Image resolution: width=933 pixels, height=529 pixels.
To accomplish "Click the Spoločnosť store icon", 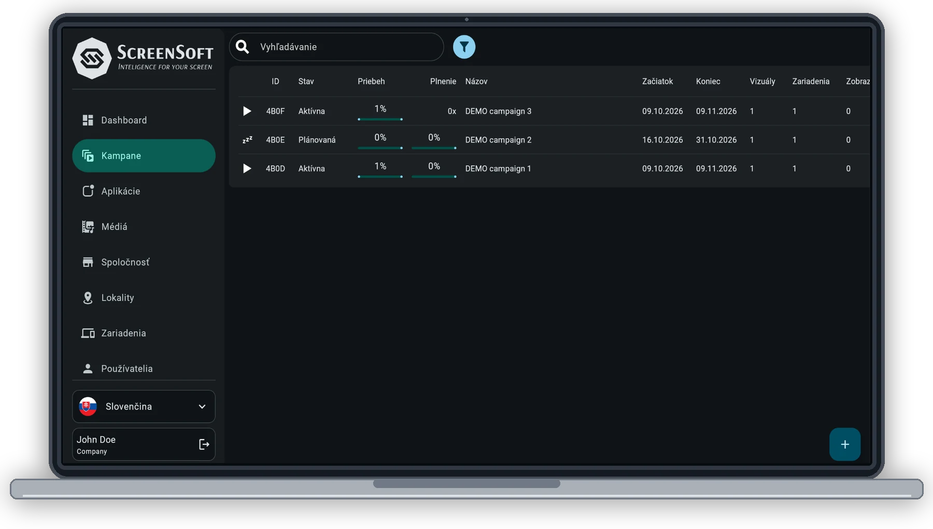I will click(x=88, y=262).
